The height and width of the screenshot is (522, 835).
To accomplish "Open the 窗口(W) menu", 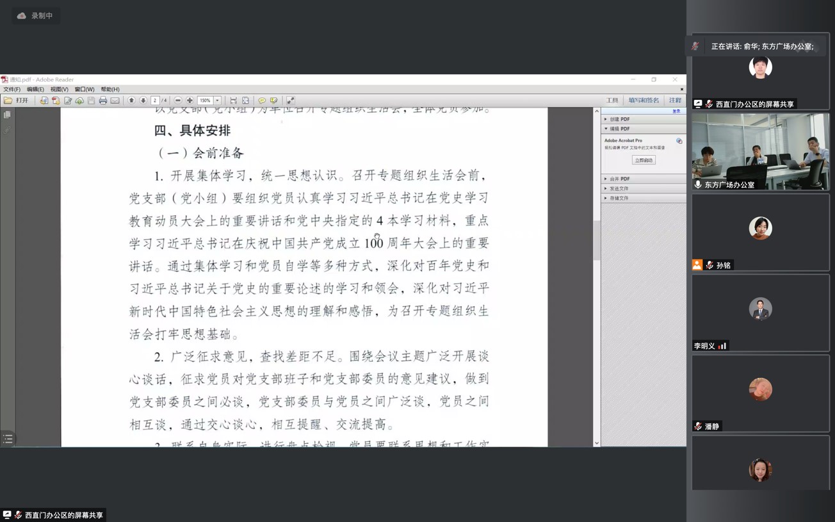I will coord(84,90).
